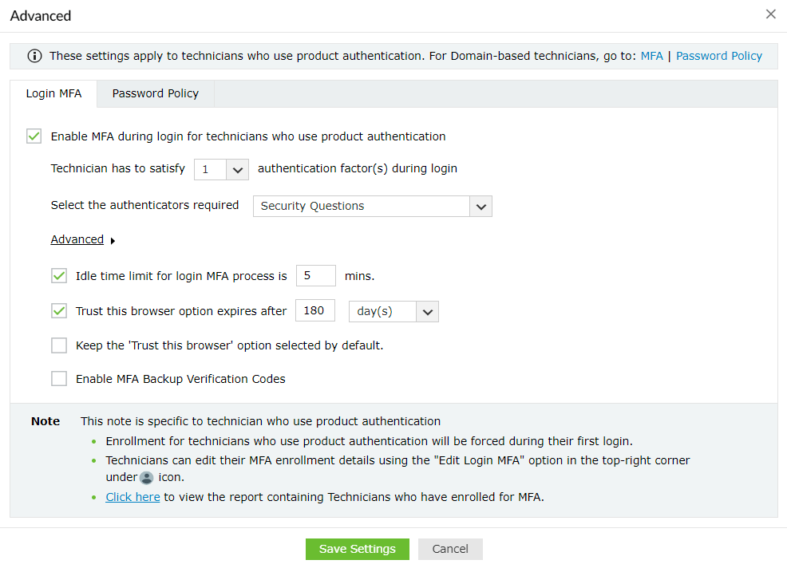Open the MFA link for domain technicians
This screenshot has width=787, height=568.
click(x=651, y=56)
